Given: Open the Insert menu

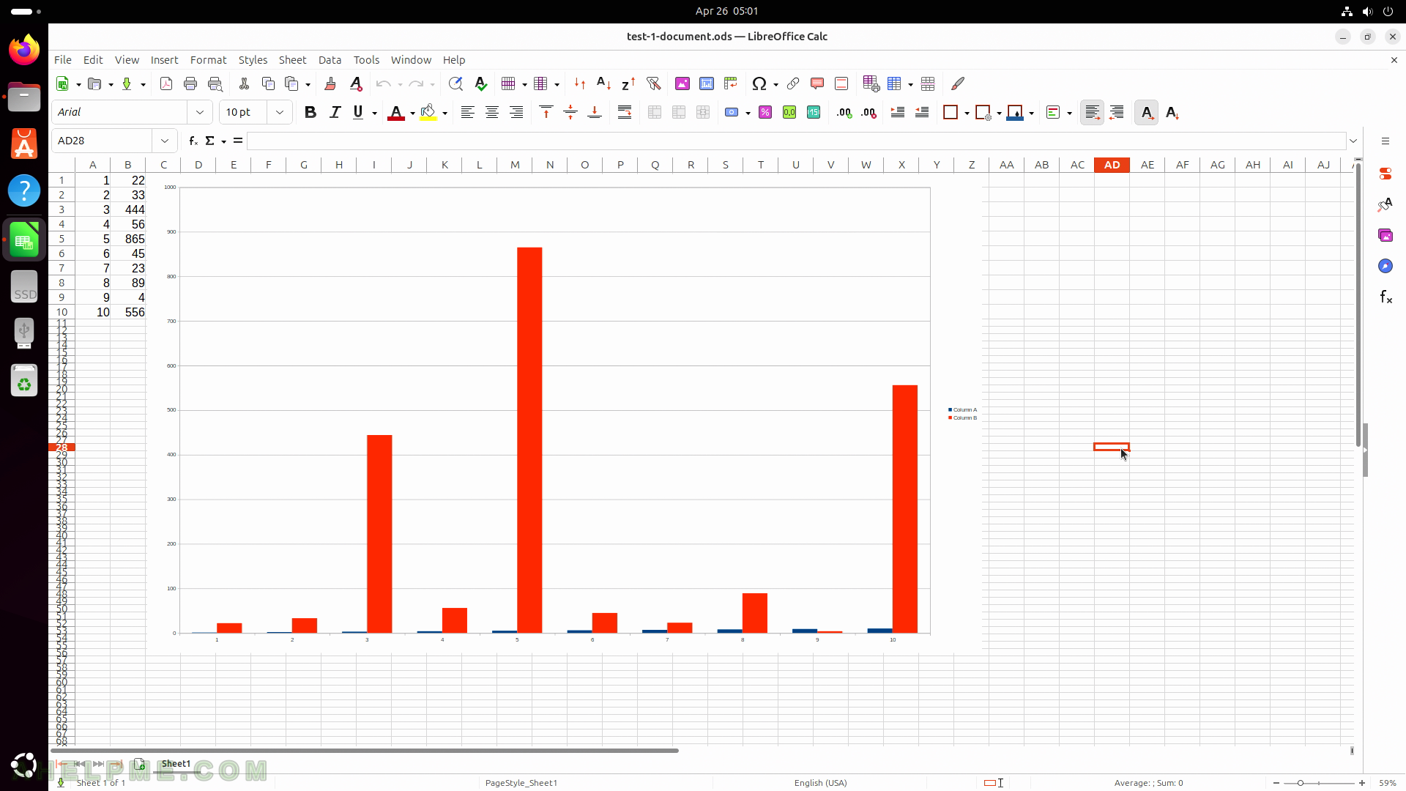Looking at the screenshot, I should 164,60.
